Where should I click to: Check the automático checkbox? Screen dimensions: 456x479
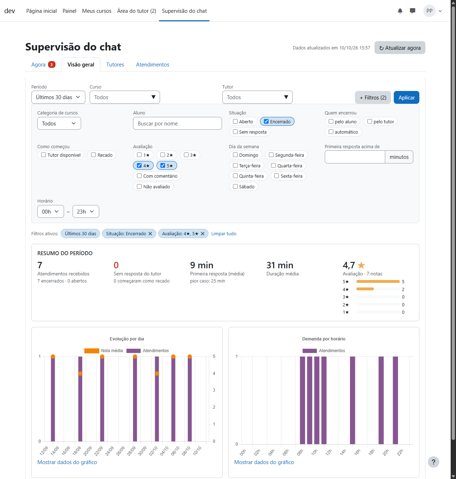[331, 132]
